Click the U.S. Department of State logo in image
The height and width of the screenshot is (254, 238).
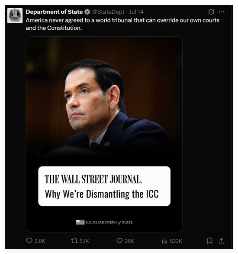click(x=104, y=222)
